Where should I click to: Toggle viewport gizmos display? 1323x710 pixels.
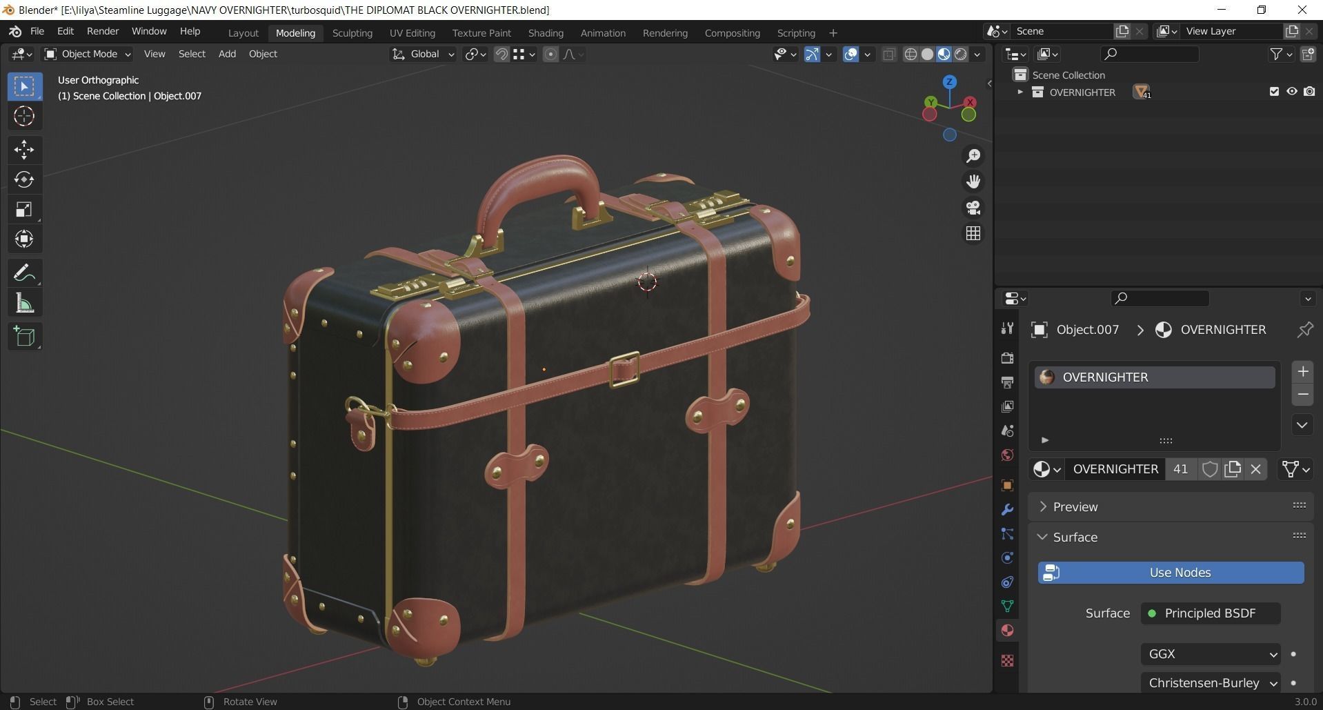[813, 54]
